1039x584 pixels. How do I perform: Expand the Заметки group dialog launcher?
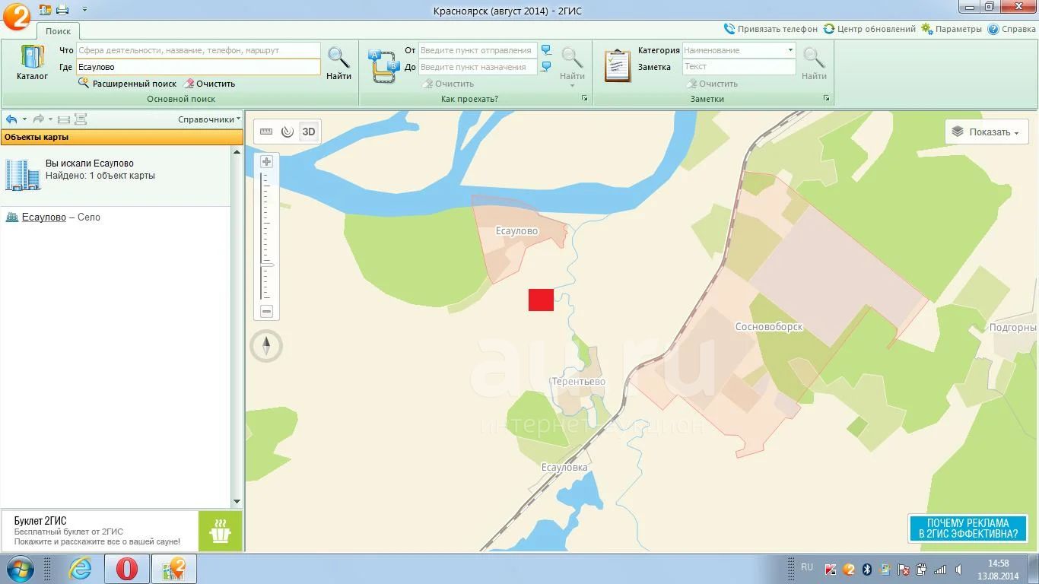tap(826, 99)
